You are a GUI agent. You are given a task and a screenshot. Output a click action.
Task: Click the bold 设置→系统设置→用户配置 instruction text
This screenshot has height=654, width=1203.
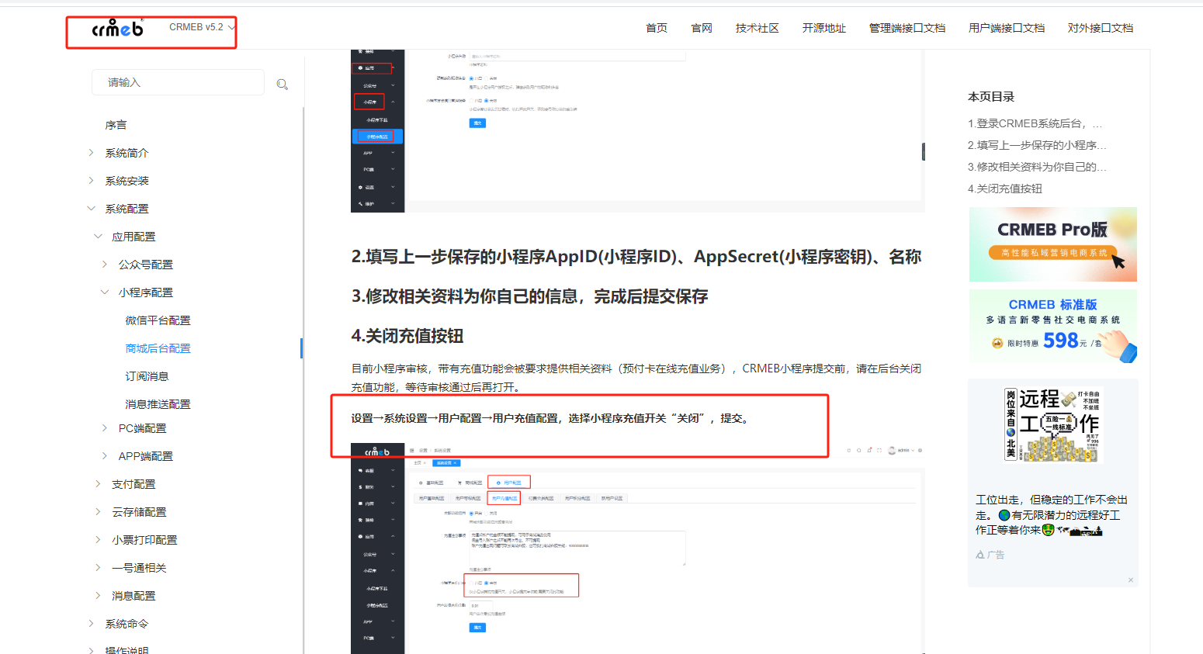(551, 418)
